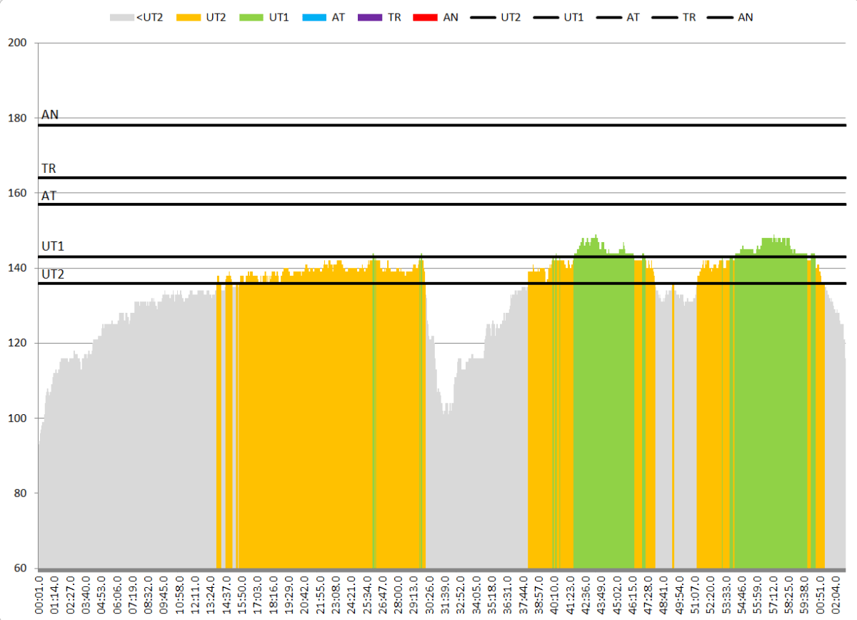857x620 pixels.
Task: Click the gray <UT2 legend swatch
Action: [121, 17]
